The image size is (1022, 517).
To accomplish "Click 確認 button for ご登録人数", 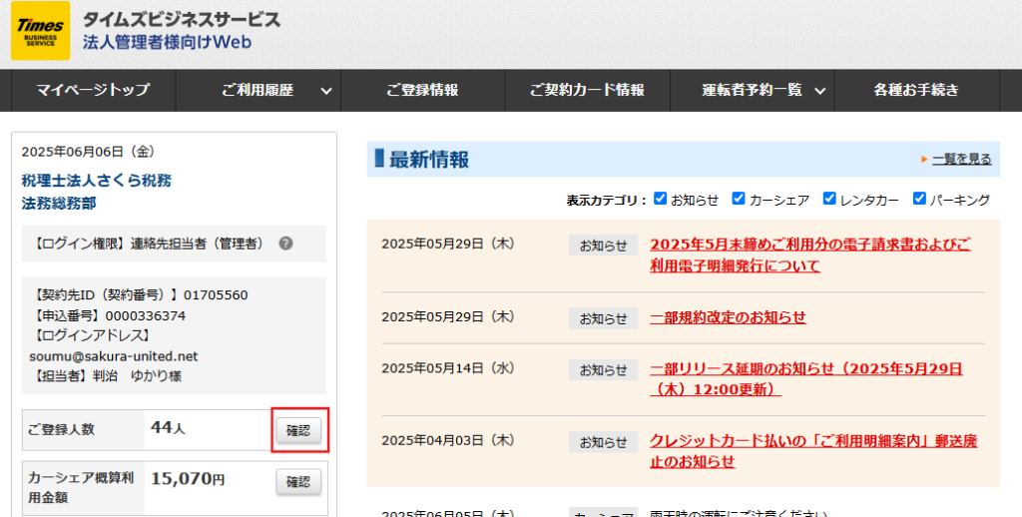I will pos(298,430).
